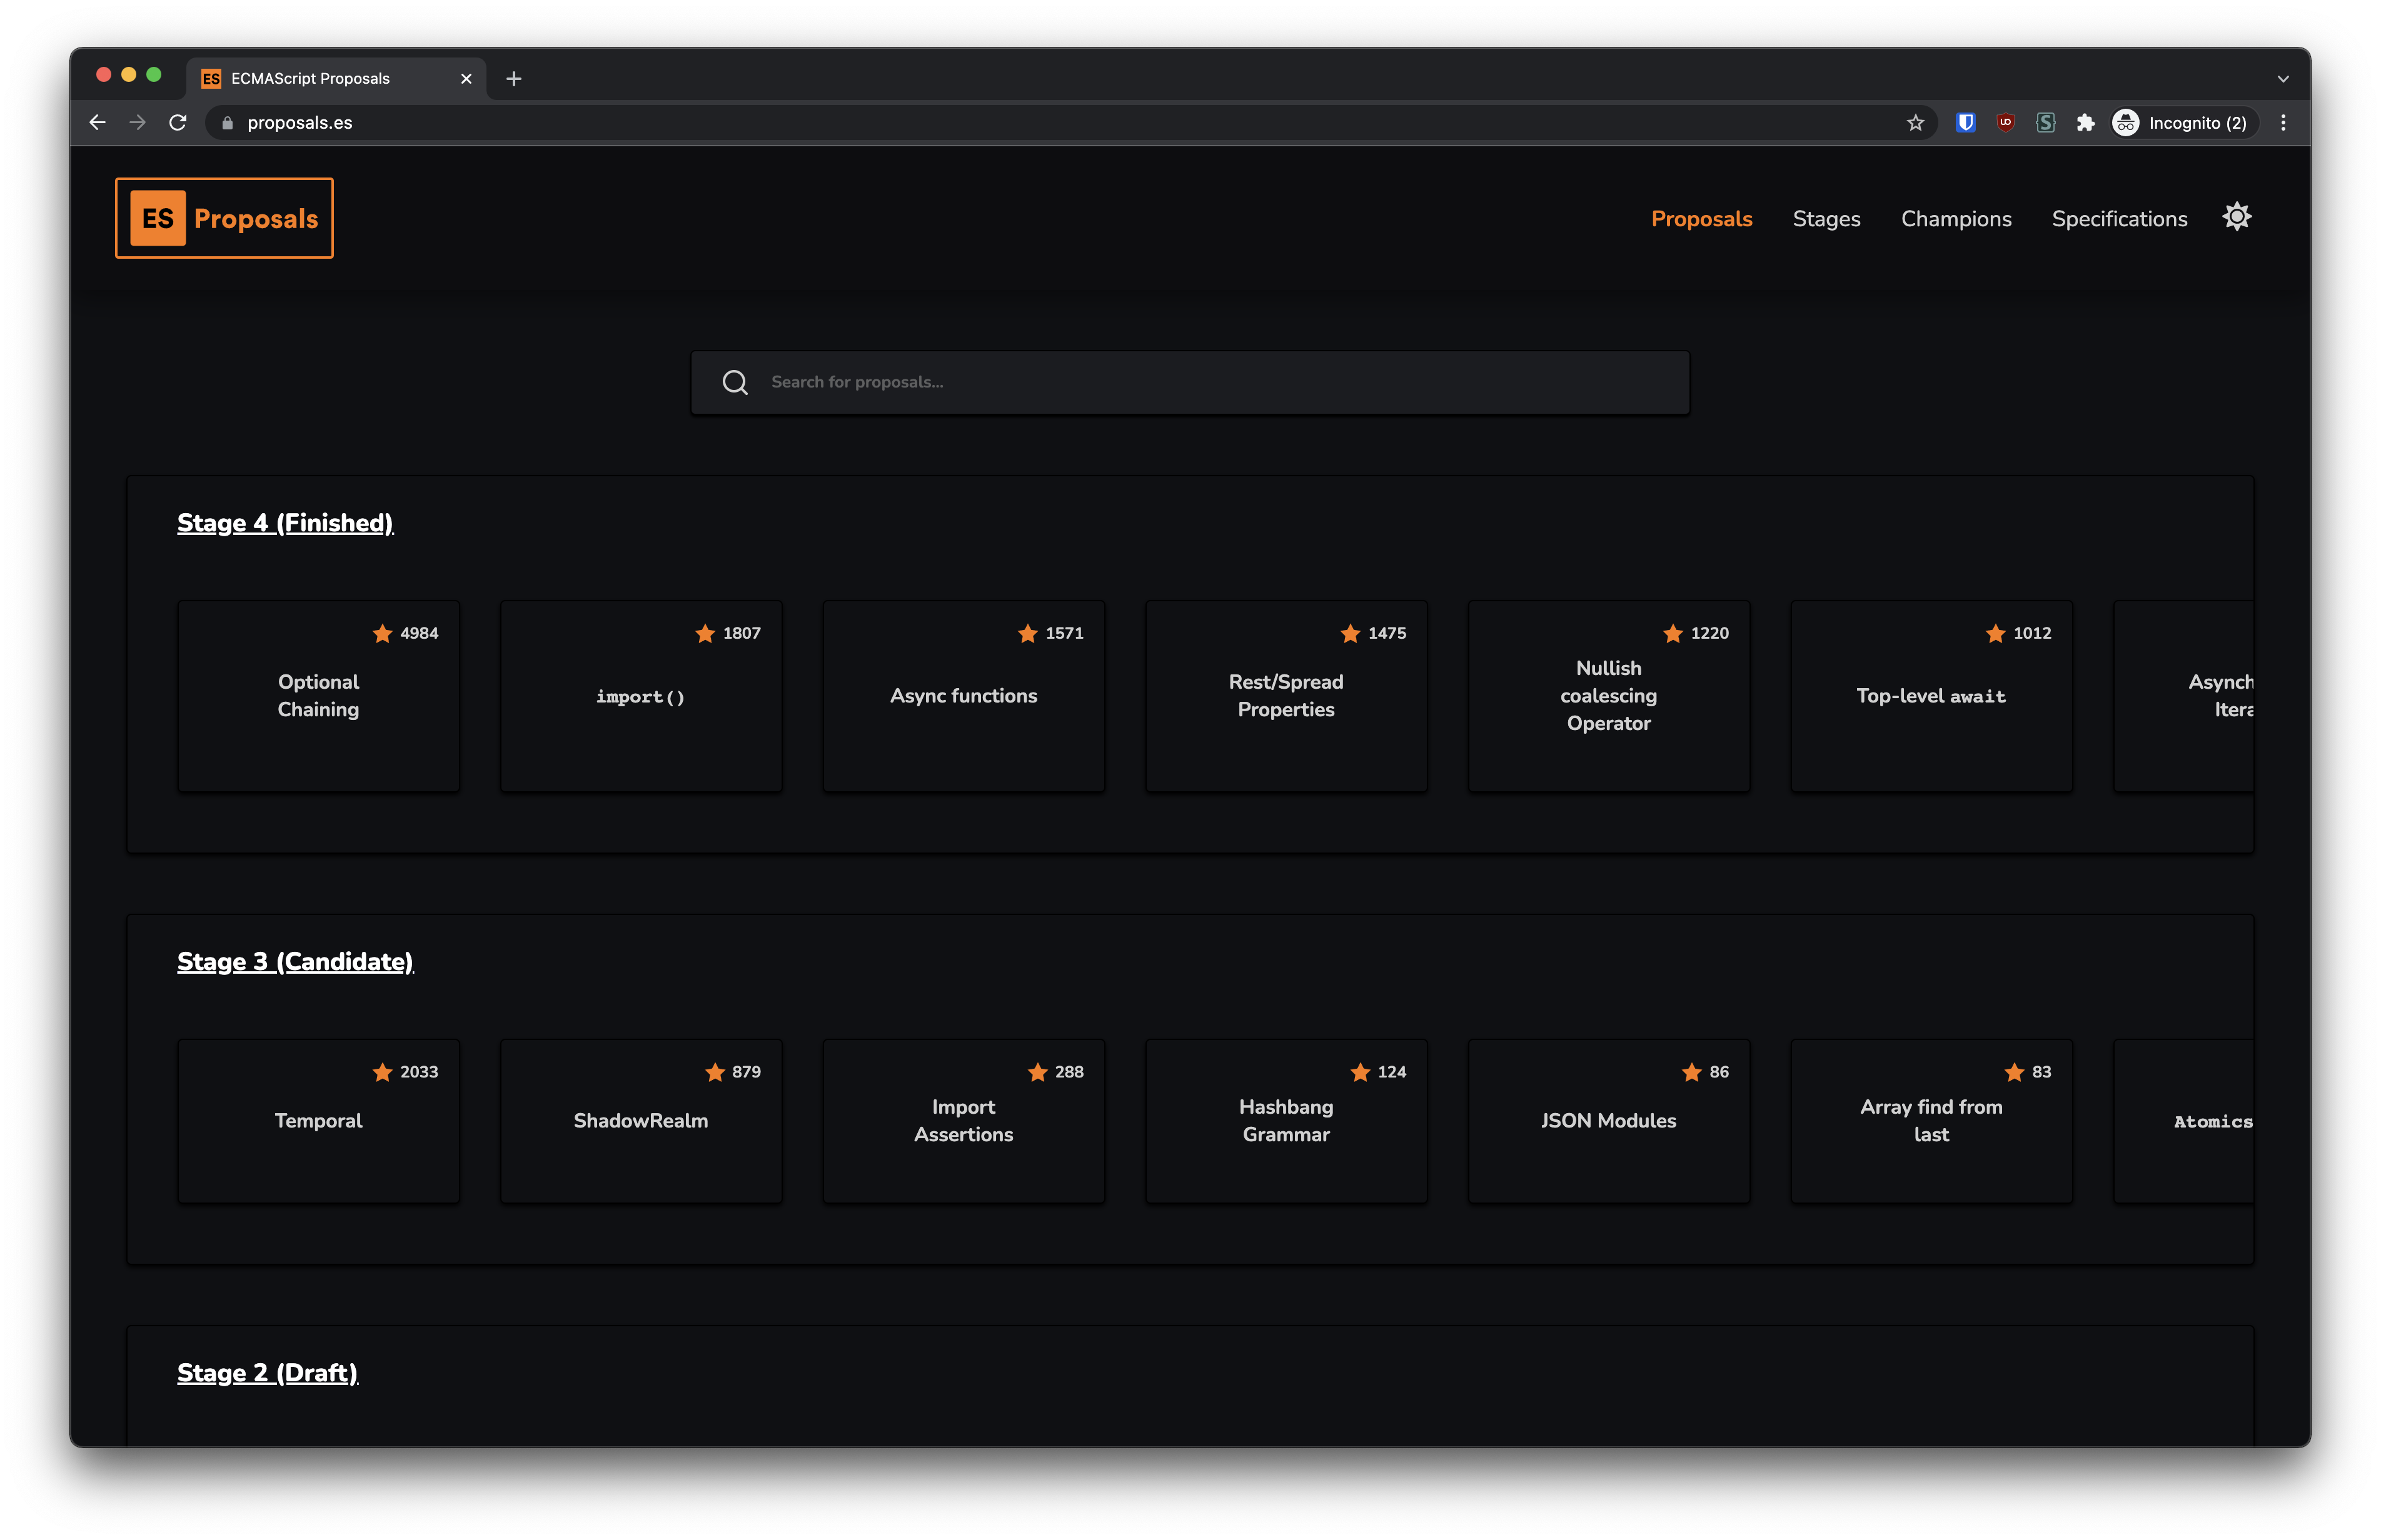Open the Stage 3 (Candidate) heading link
Image resolution: width=2381 pixels, height=1540 pixels.
(295, 962)
